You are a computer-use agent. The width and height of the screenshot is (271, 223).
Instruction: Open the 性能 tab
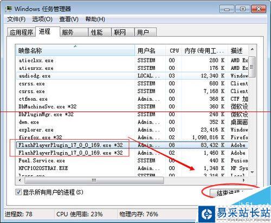click(100, 32)
